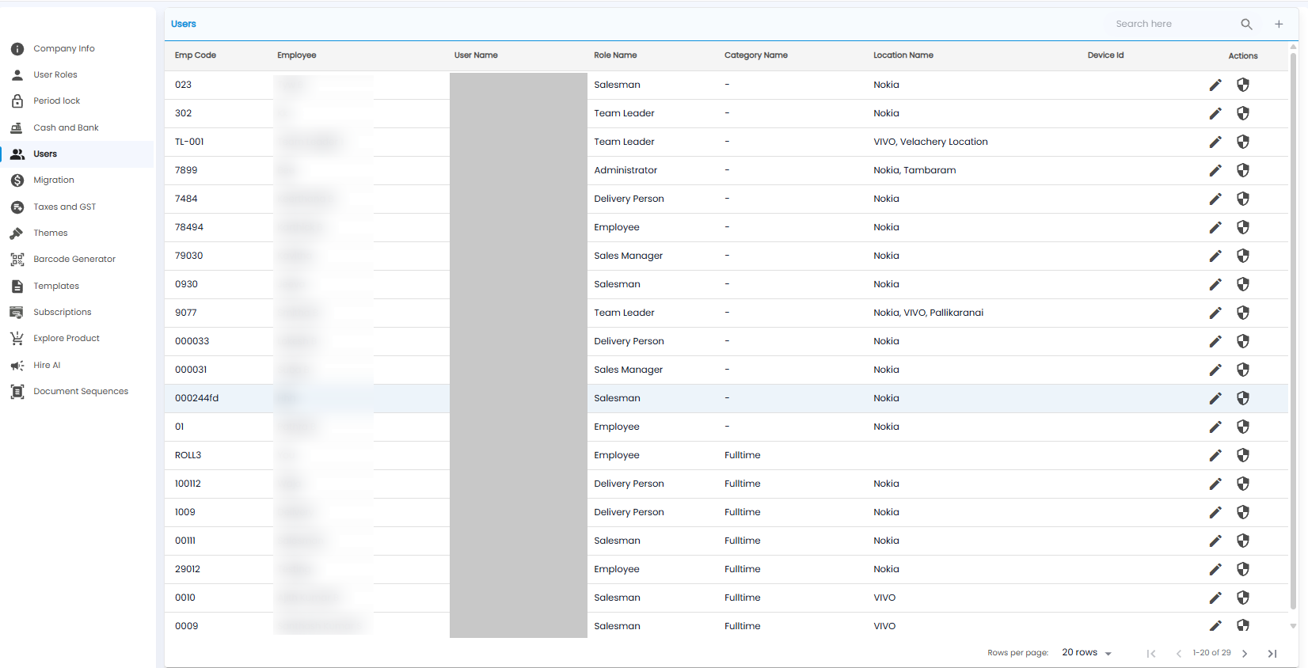
Task: Edit user with Emp Code 9077
Action: pyautogui.click(x=1215, y=313)
